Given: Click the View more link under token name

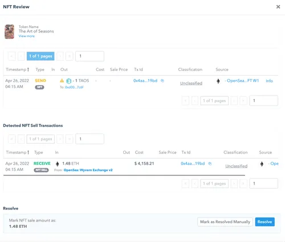Looking at the screenshot, I should tap(27, 36).
